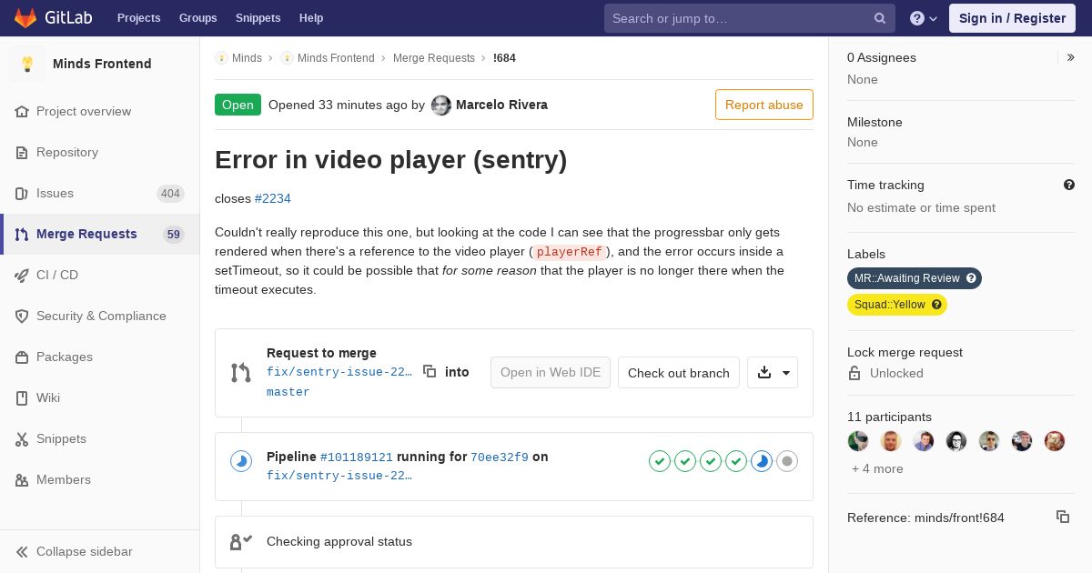Click the !684 breadcrumb
The image size is (1092, 573).
[504, 58]
